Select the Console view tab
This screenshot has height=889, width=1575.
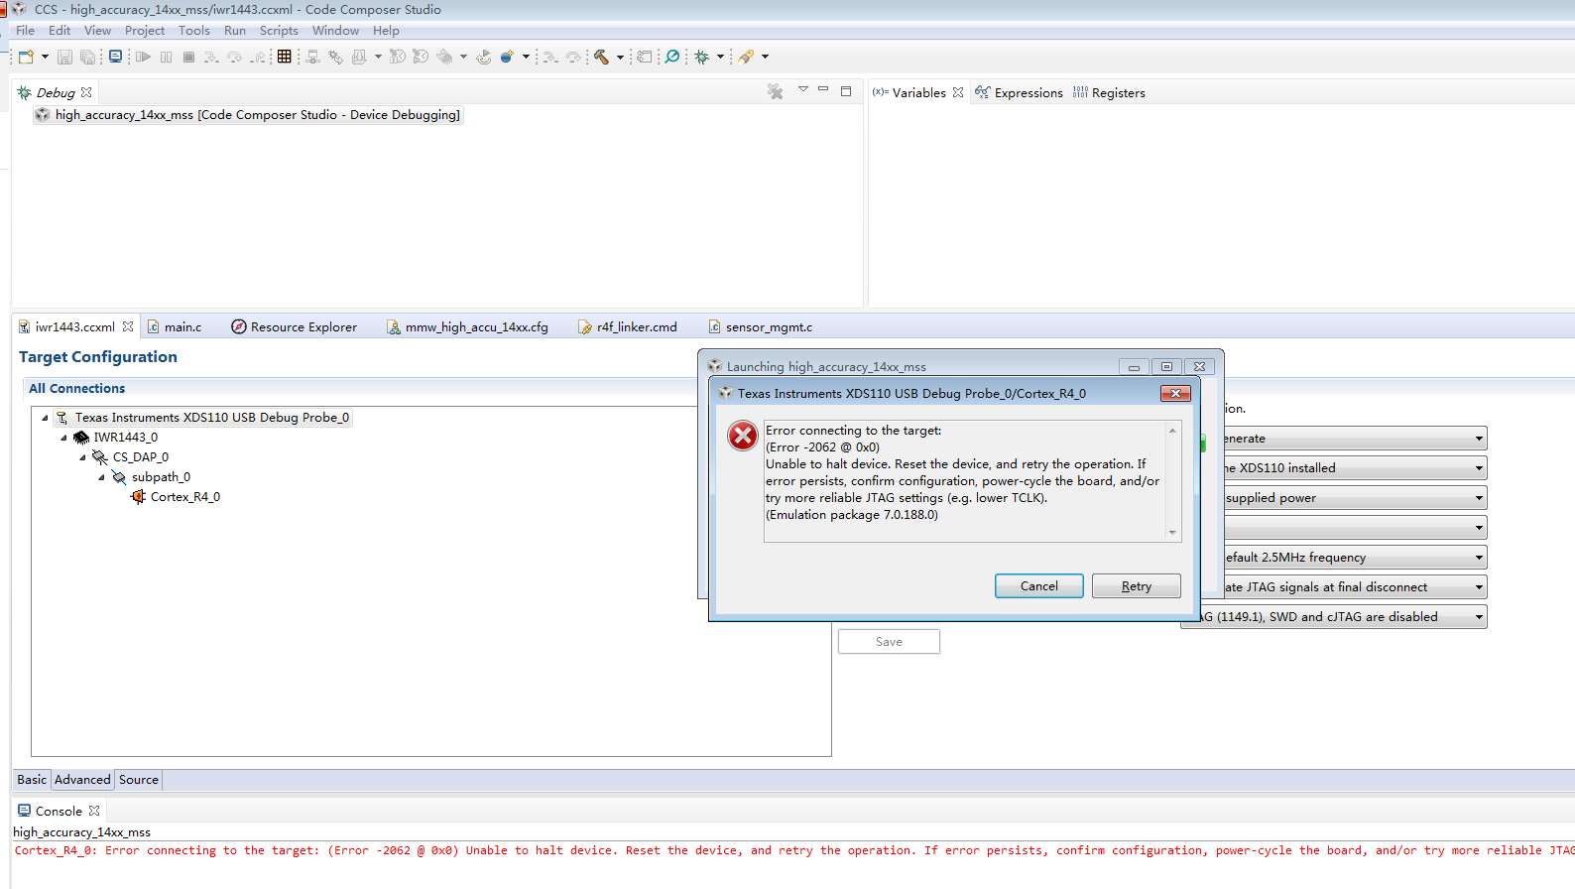(x=59, y=811)
